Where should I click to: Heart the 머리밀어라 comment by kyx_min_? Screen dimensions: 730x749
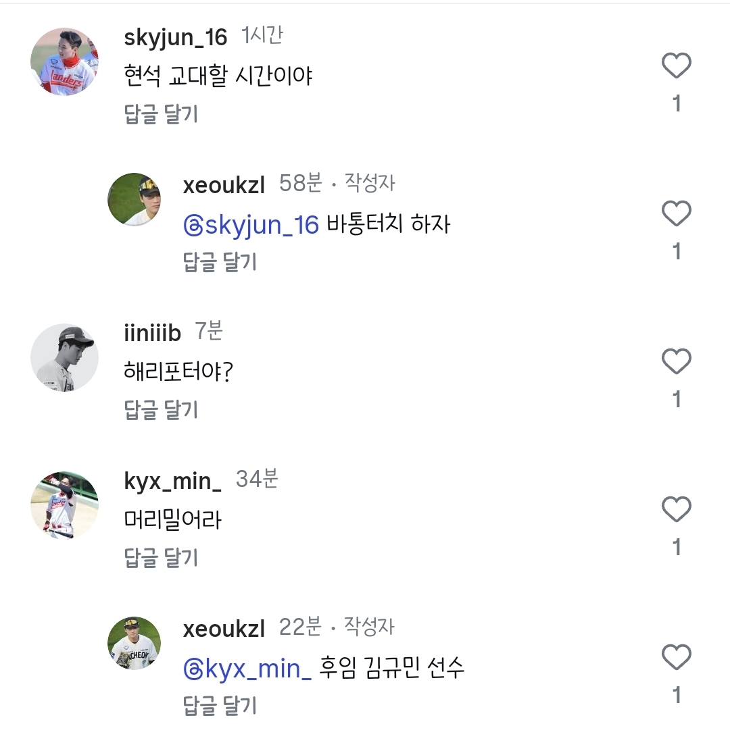pyautogui.click(x=676, y=509)
